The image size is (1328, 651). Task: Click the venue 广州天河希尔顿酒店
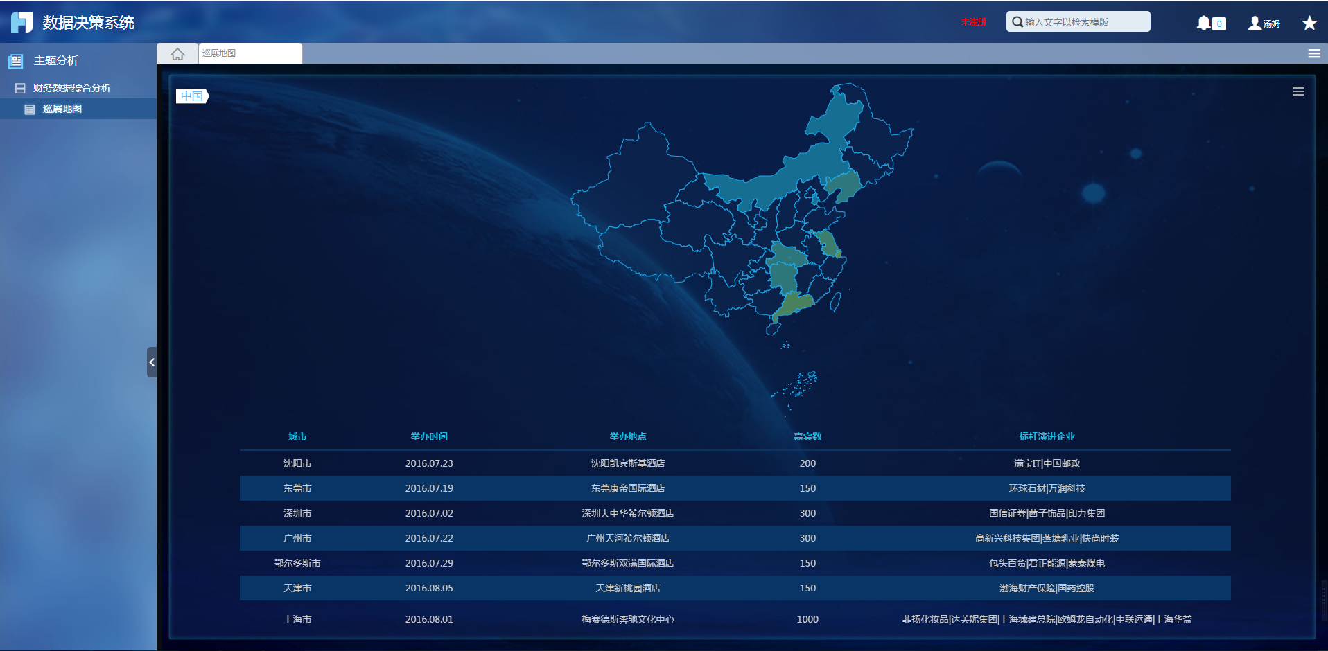coord(628,538)
